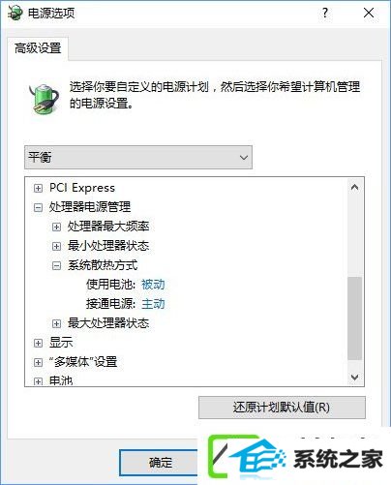The height and width of the screenshot is (485, 391).
Task: Click the scrollbar up arrow
Action: click(354, 188)
